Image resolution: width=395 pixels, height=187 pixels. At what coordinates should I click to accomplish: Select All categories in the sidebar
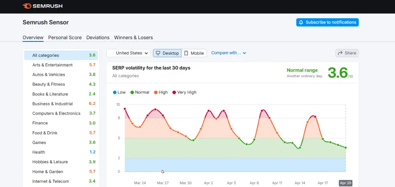61,55
